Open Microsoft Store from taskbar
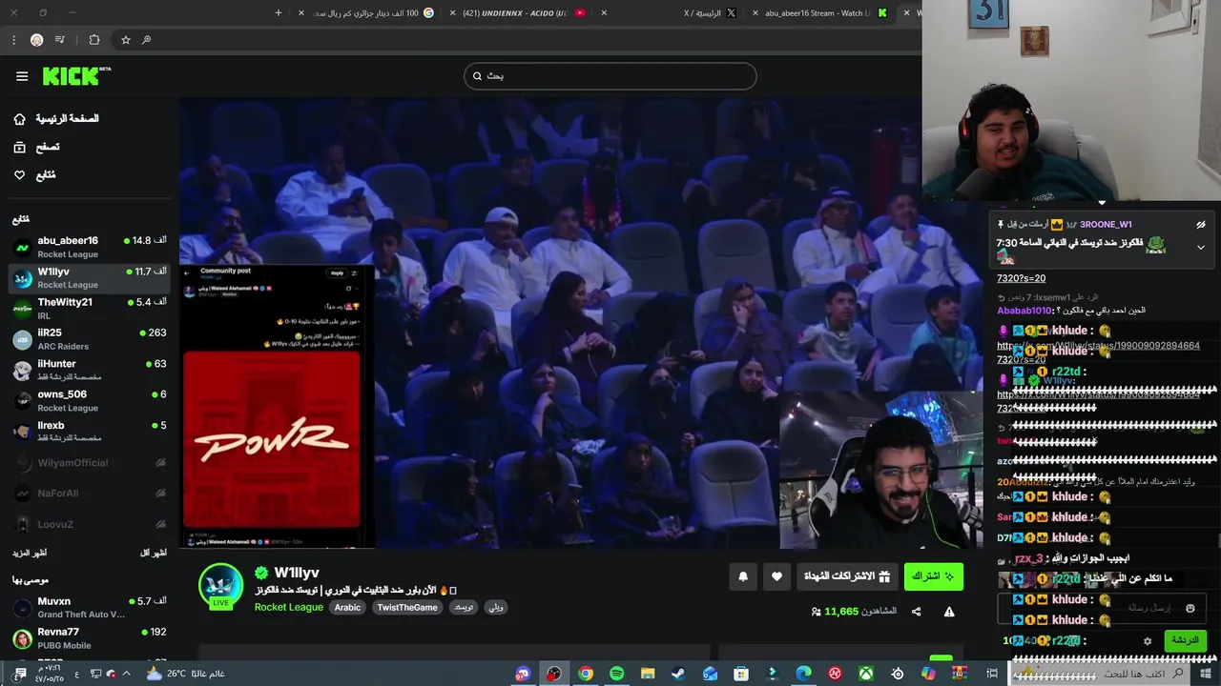Screen dimensions: 1221x686 coord(741,674)
